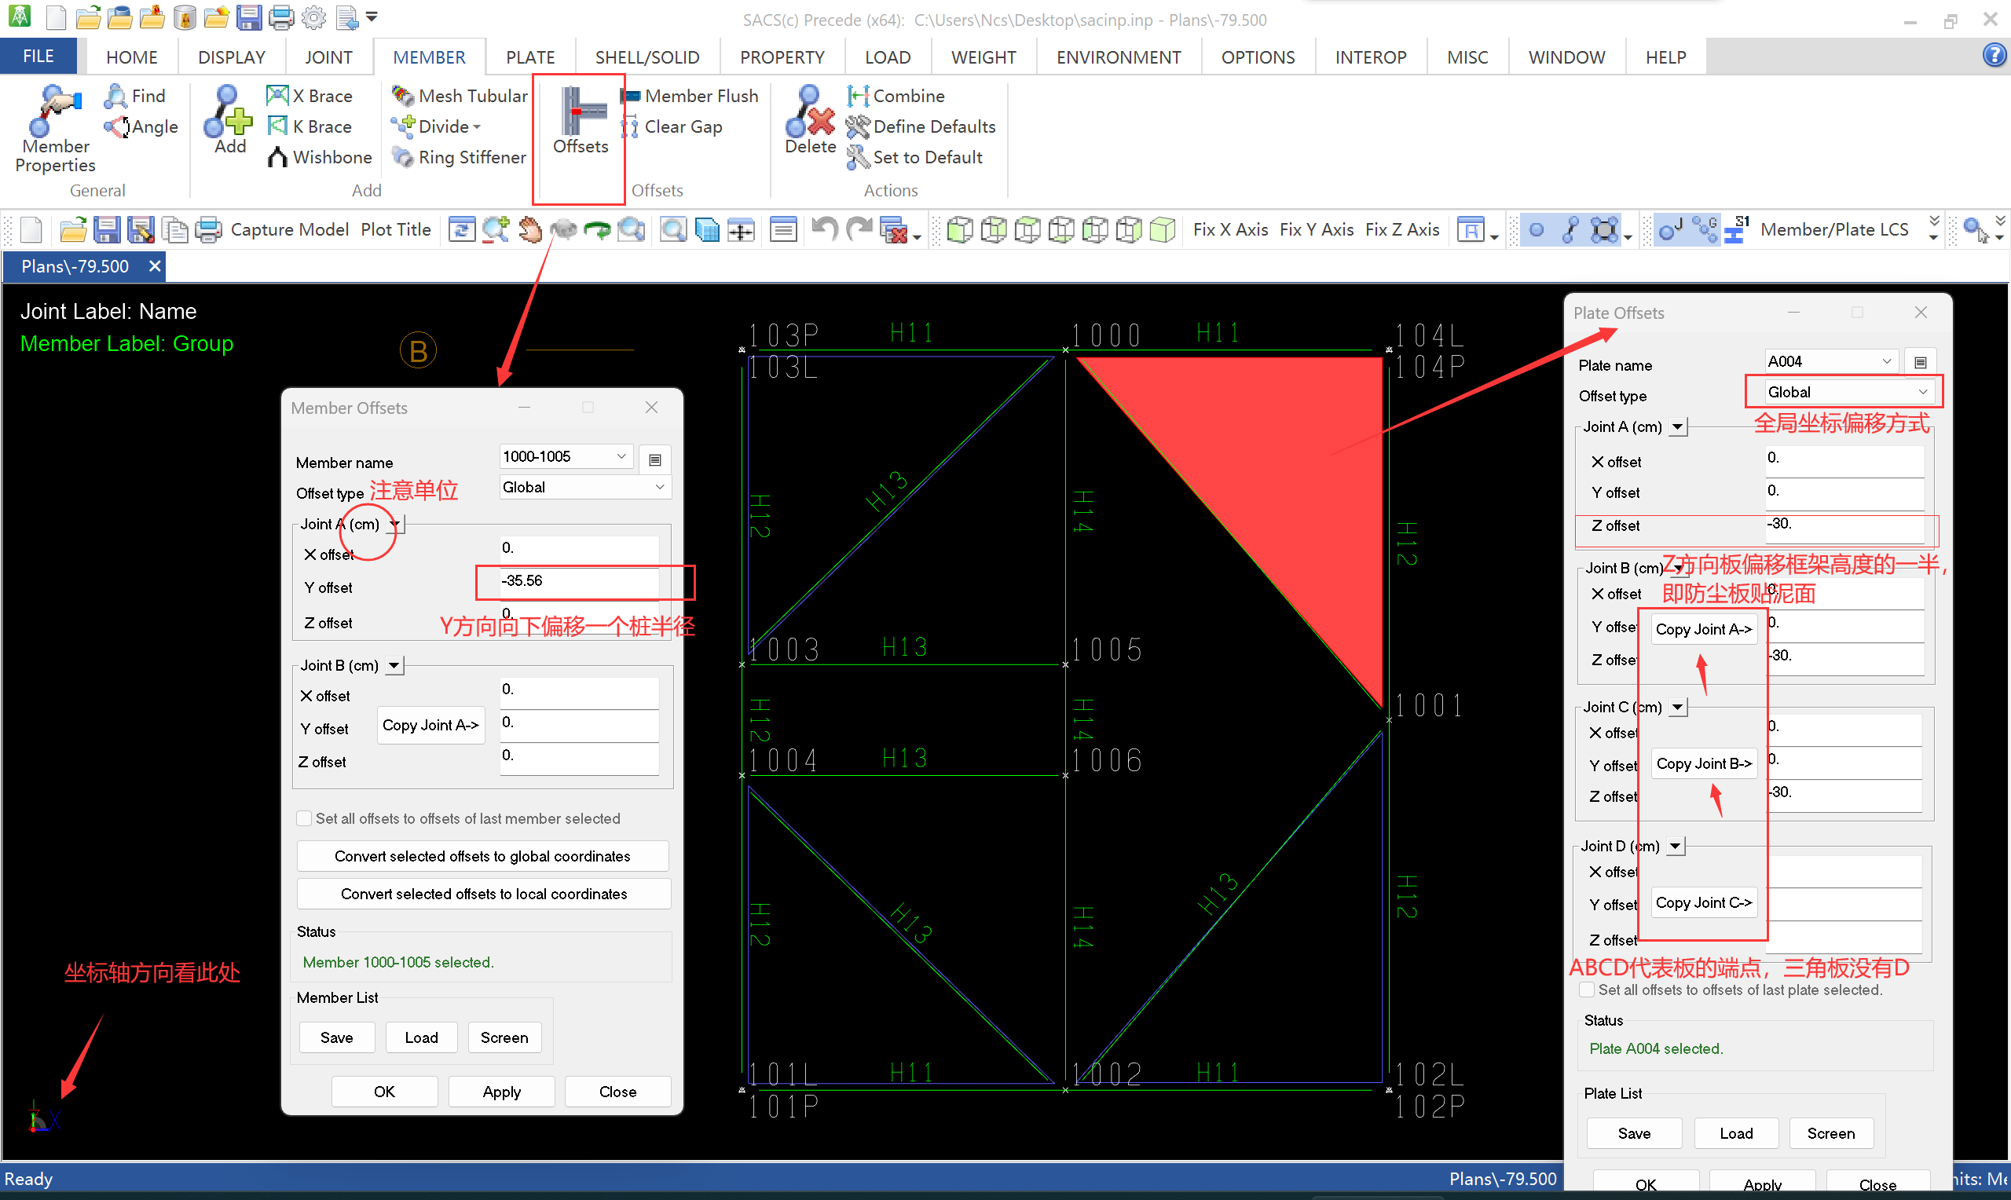Enable set all offsets to last member
Screen dimensions: 2011x1200
305,818
